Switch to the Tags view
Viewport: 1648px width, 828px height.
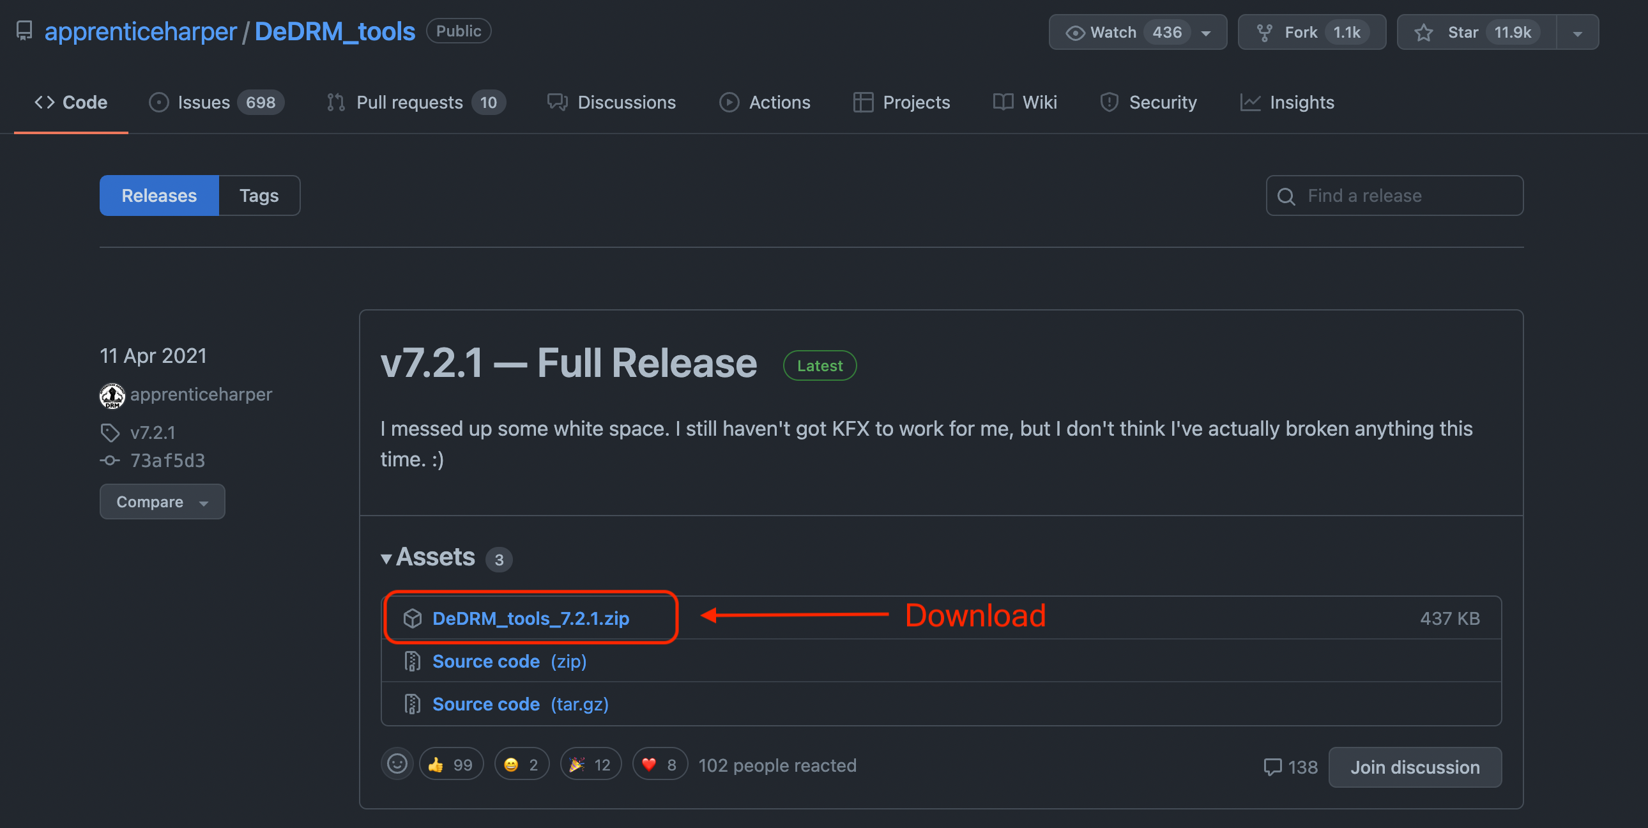click(x=259, y=195)
